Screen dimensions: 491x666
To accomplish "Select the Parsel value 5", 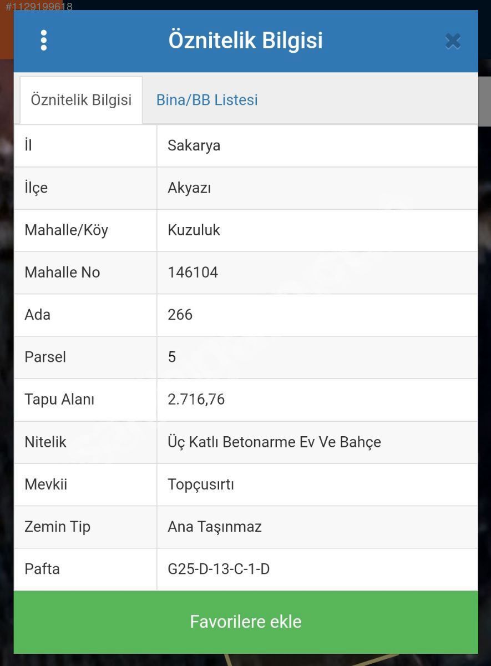I will [172, 357].
